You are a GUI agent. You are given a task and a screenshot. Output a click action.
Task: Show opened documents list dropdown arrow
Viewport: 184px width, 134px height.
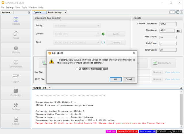(178, 12)
